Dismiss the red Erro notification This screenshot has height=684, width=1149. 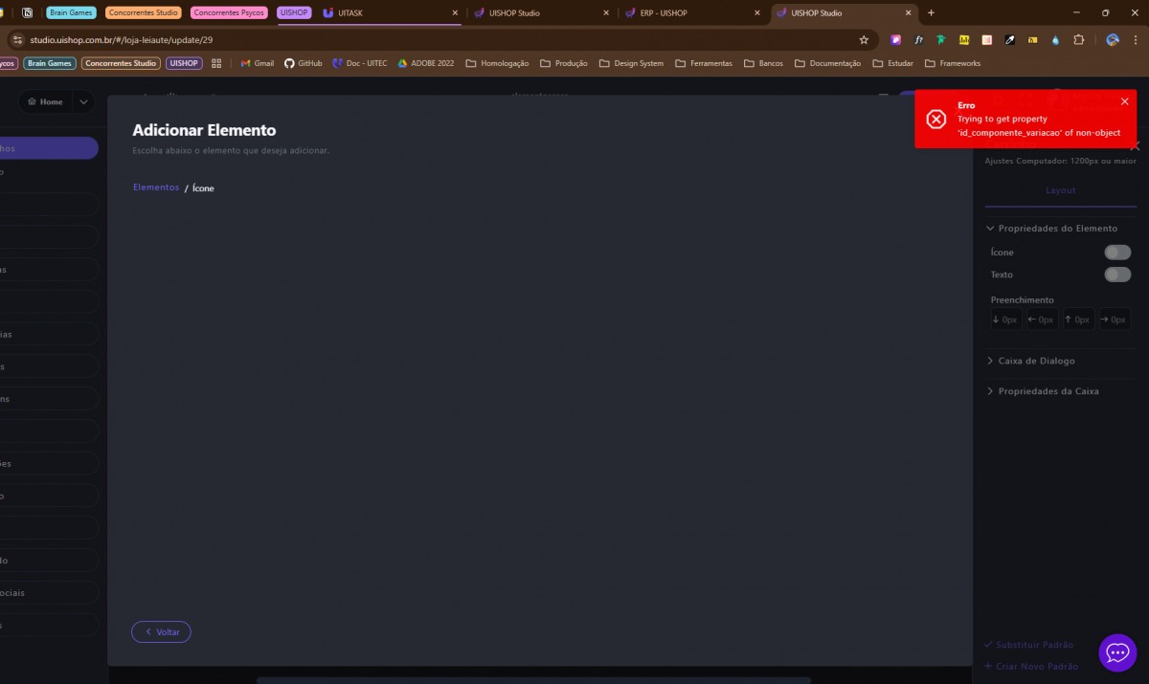[1124, 101]
